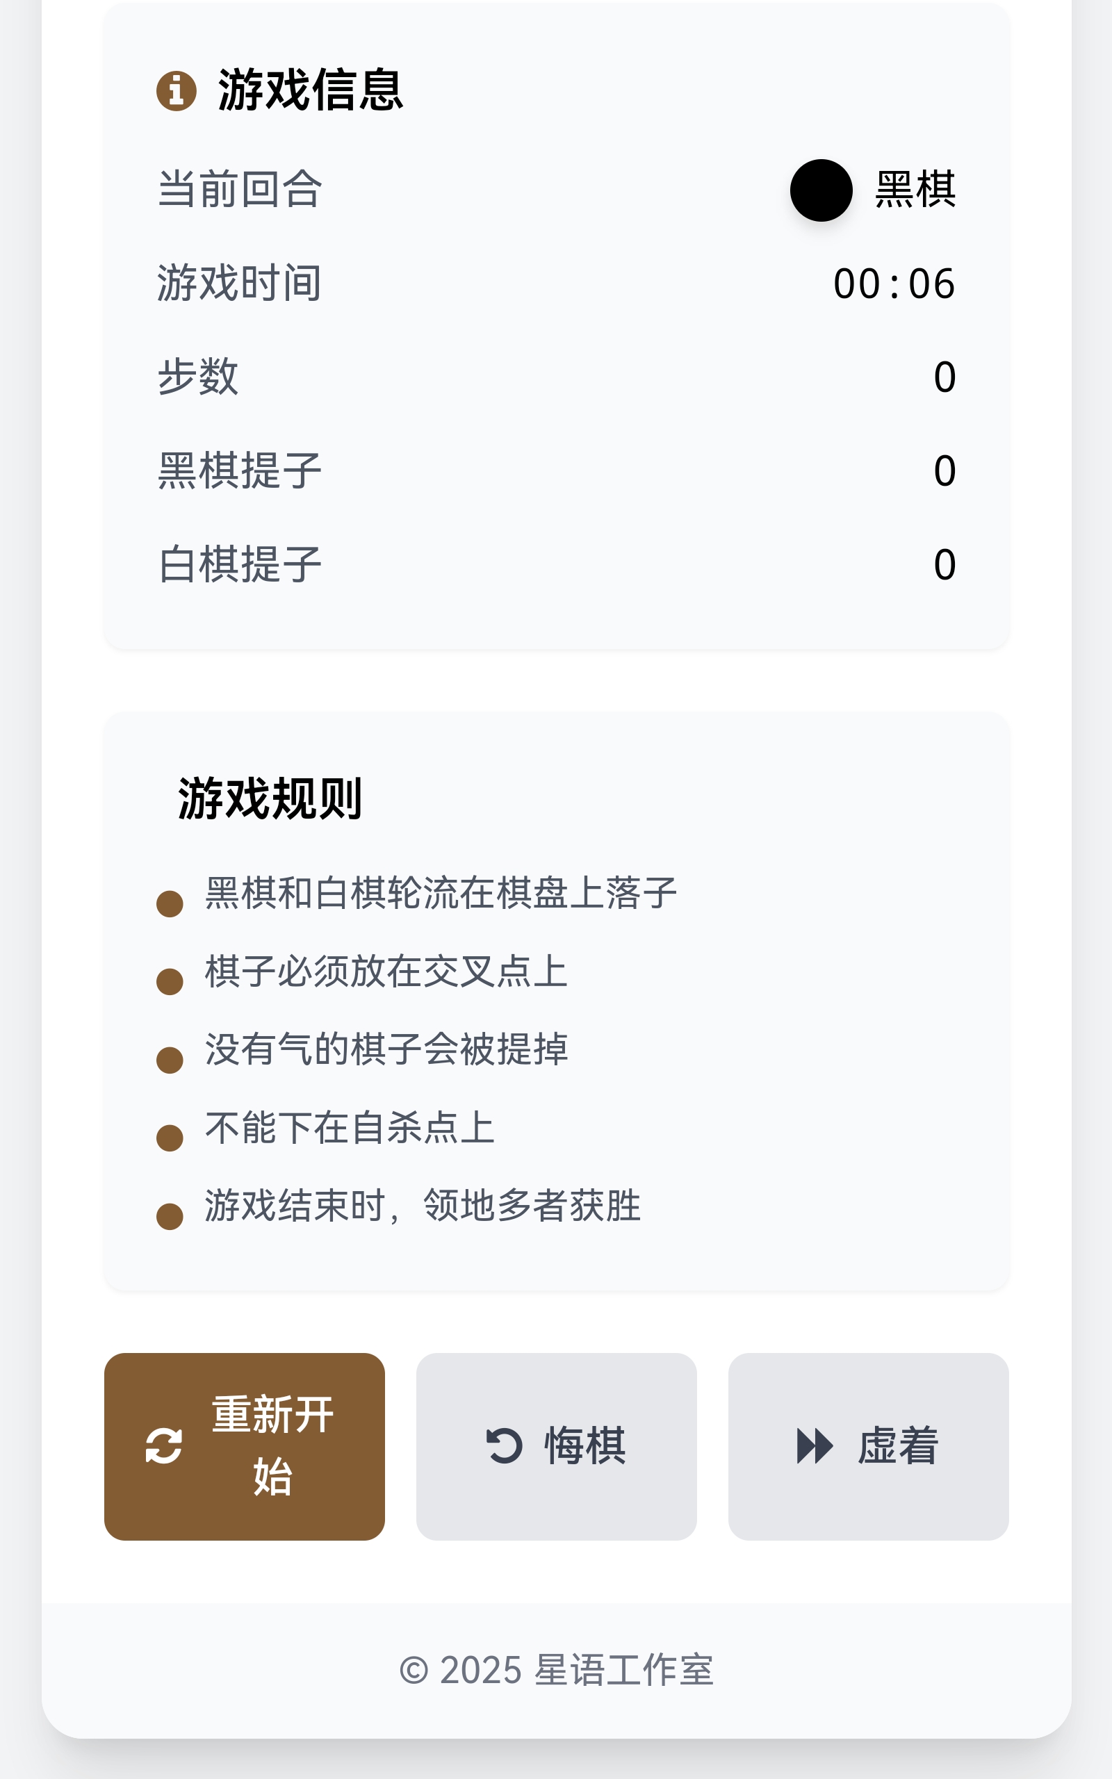Click the refresh icon in 重新开始 button
The height and width of the screenshot is (1779, 1112).
164,1446
